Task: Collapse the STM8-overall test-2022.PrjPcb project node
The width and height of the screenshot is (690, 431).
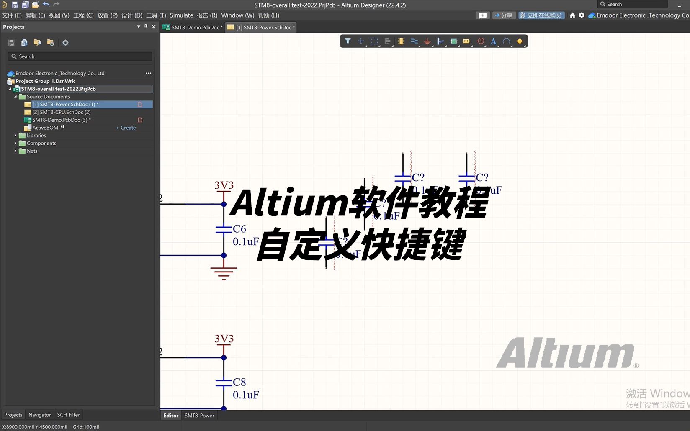Action: tap(10, 89)
